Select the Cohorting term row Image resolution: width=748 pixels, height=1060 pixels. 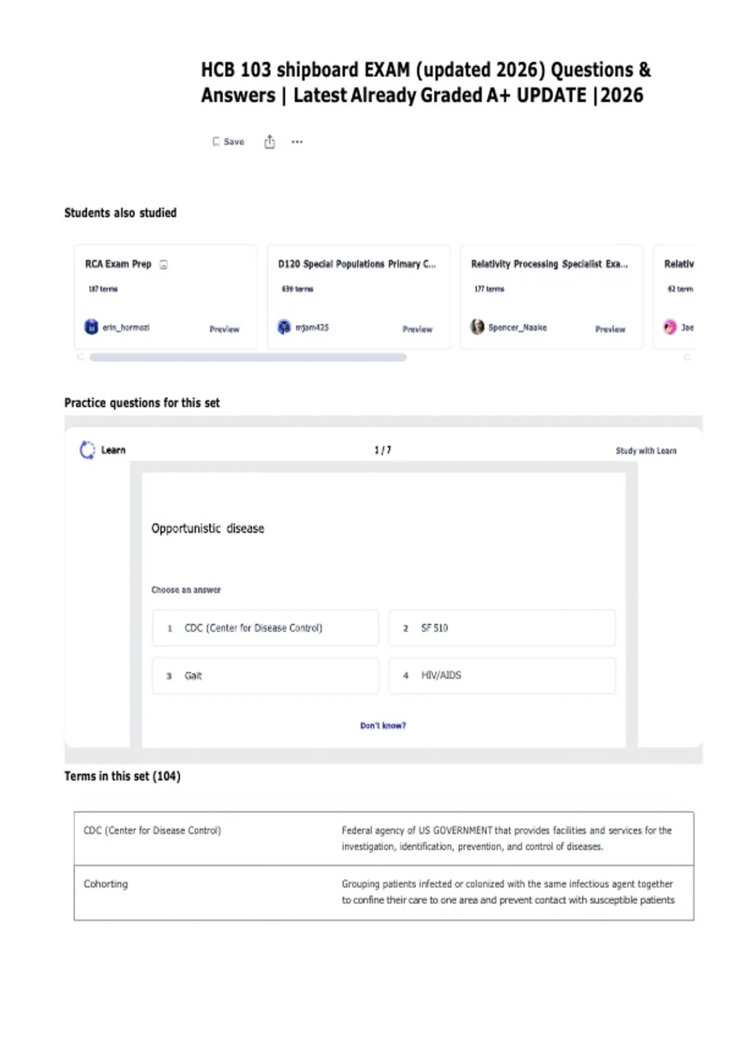click(x=384, y=892)
